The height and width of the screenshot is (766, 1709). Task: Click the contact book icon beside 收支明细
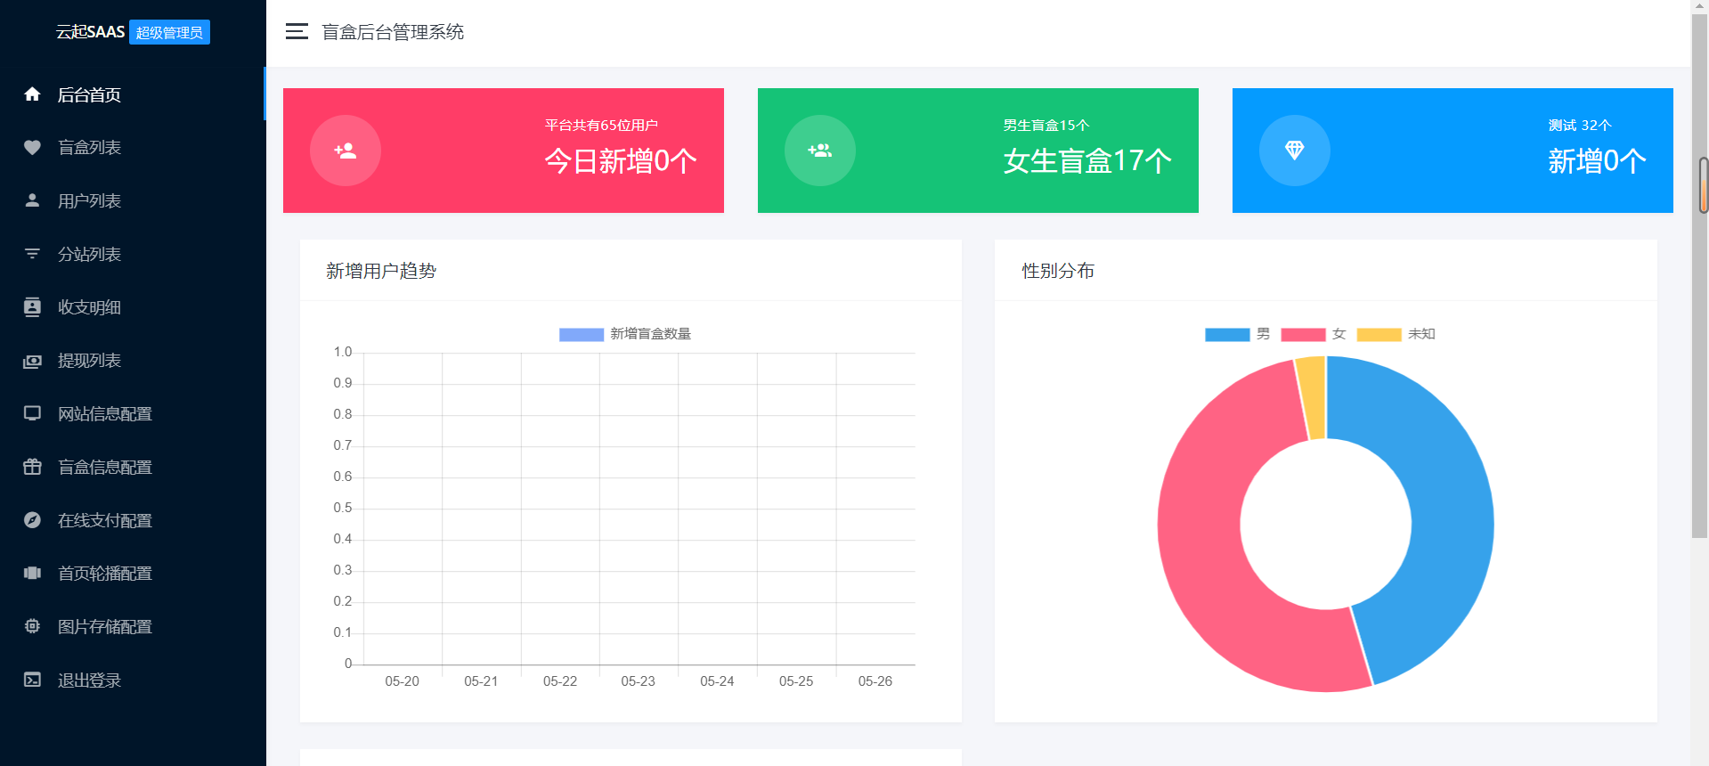[x=32, y=307]
